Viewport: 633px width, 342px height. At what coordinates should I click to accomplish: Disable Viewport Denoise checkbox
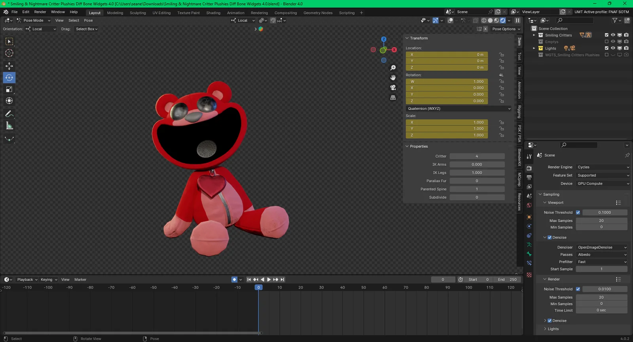(550, 237)
